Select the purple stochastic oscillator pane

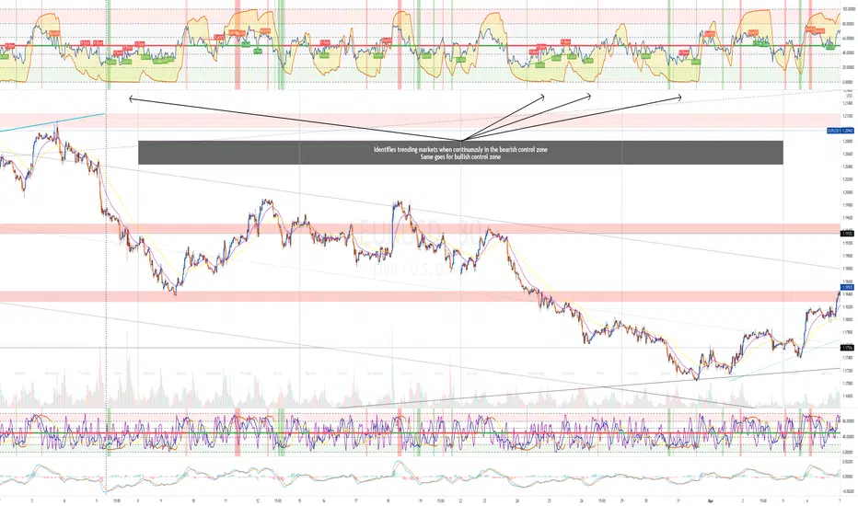pos(420,434)
